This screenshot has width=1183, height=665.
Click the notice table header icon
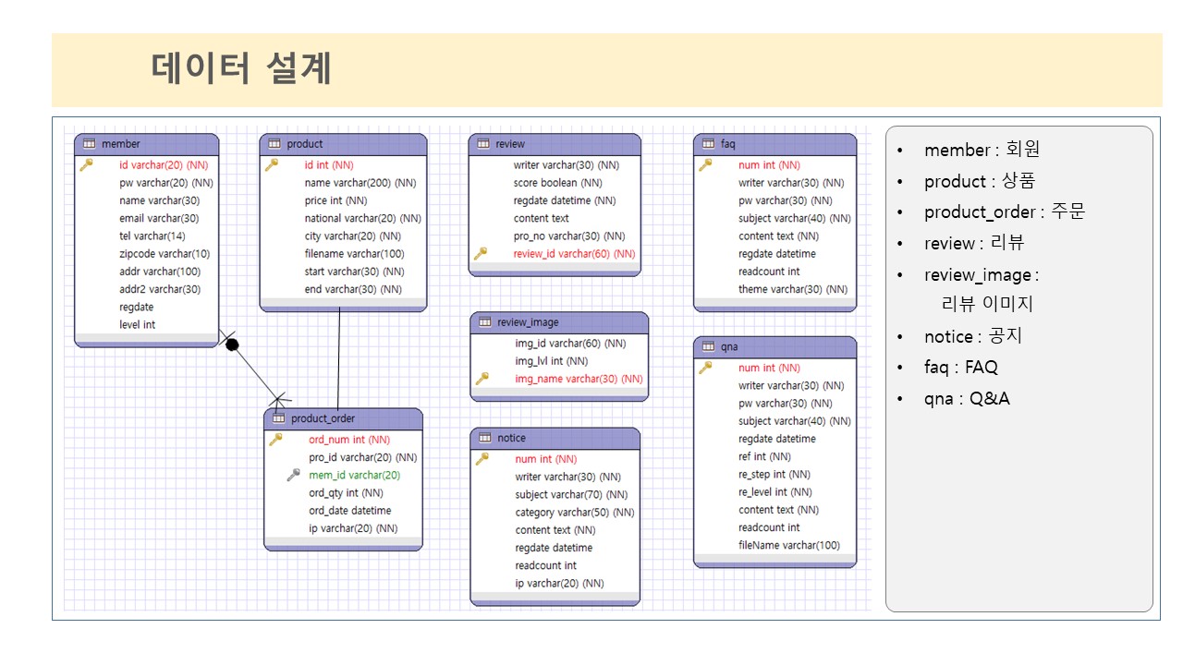coord(485,438)
